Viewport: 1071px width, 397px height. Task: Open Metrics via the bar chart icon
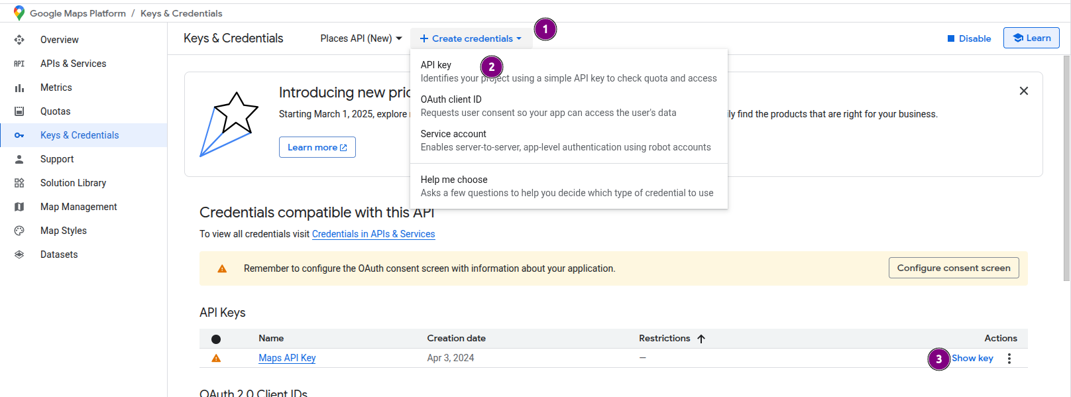19,87
